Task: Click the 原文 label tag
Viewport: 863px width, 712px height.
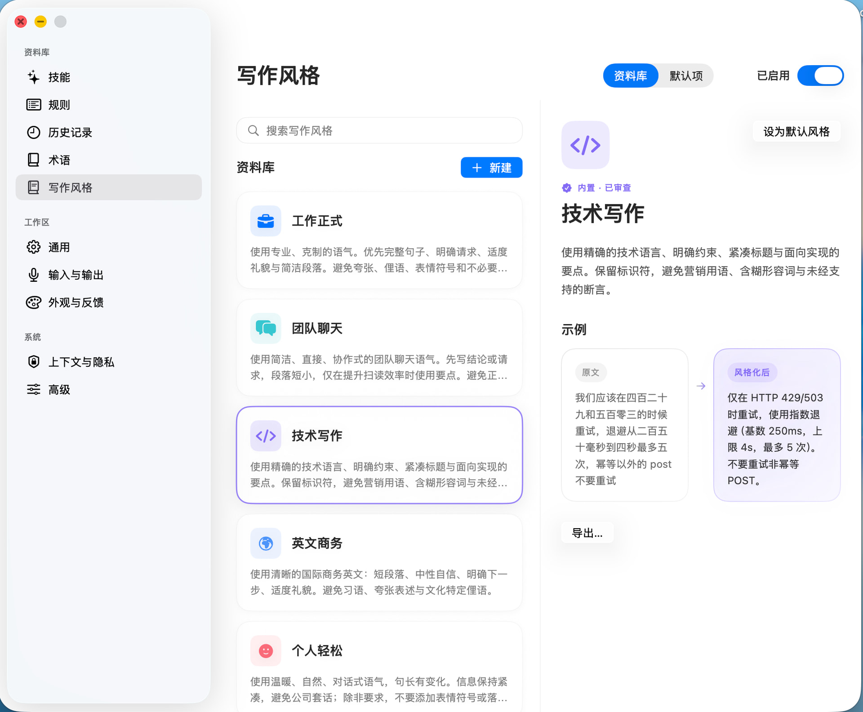Action: (x=591, y=372)
